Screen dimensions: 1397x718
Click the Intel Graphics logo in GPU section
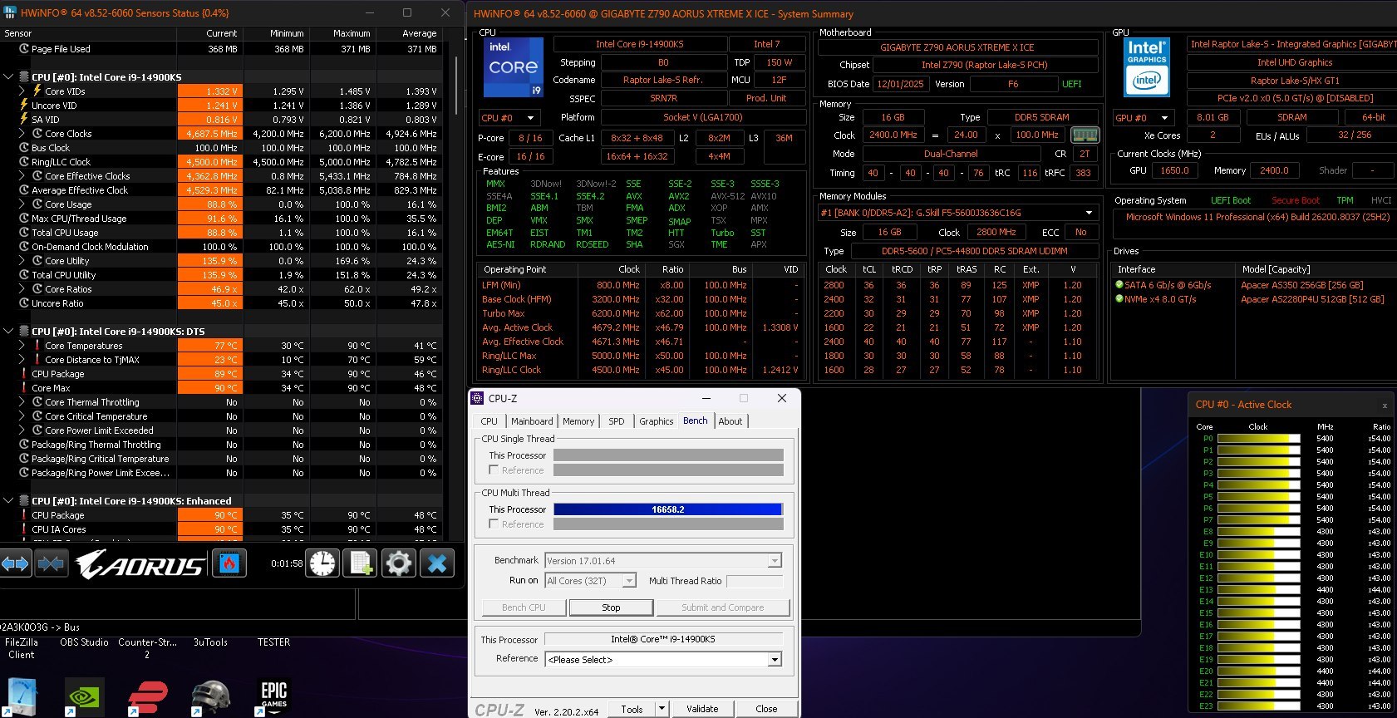[1147, 67]
